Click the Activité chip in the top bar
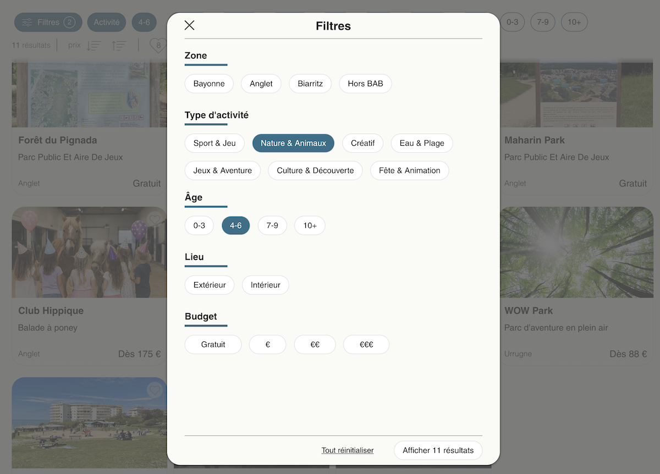This screenshot has height=474, width=660. click(x=107, y=23)
